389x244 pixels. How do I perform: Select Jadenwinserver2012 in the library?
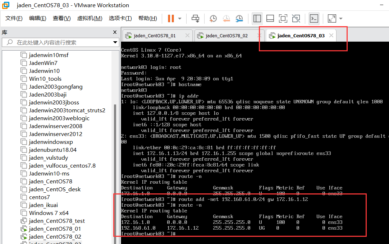click(x=55, y=134)
